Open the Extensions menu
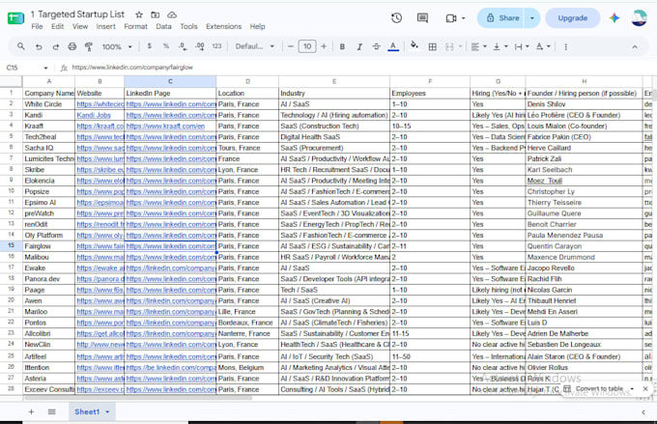 [x=223, y=26]
